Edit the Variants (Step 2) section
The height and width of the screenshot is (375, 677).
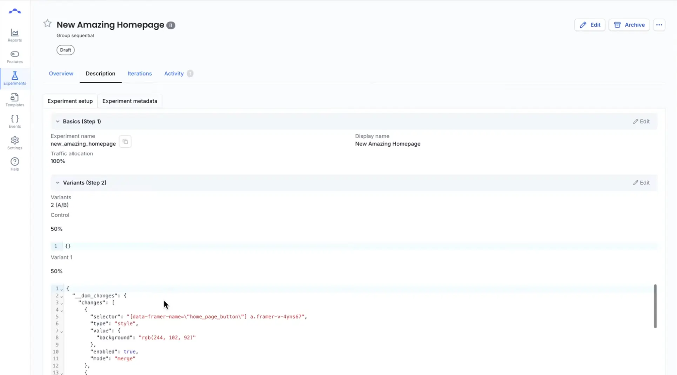pos(641,183)
